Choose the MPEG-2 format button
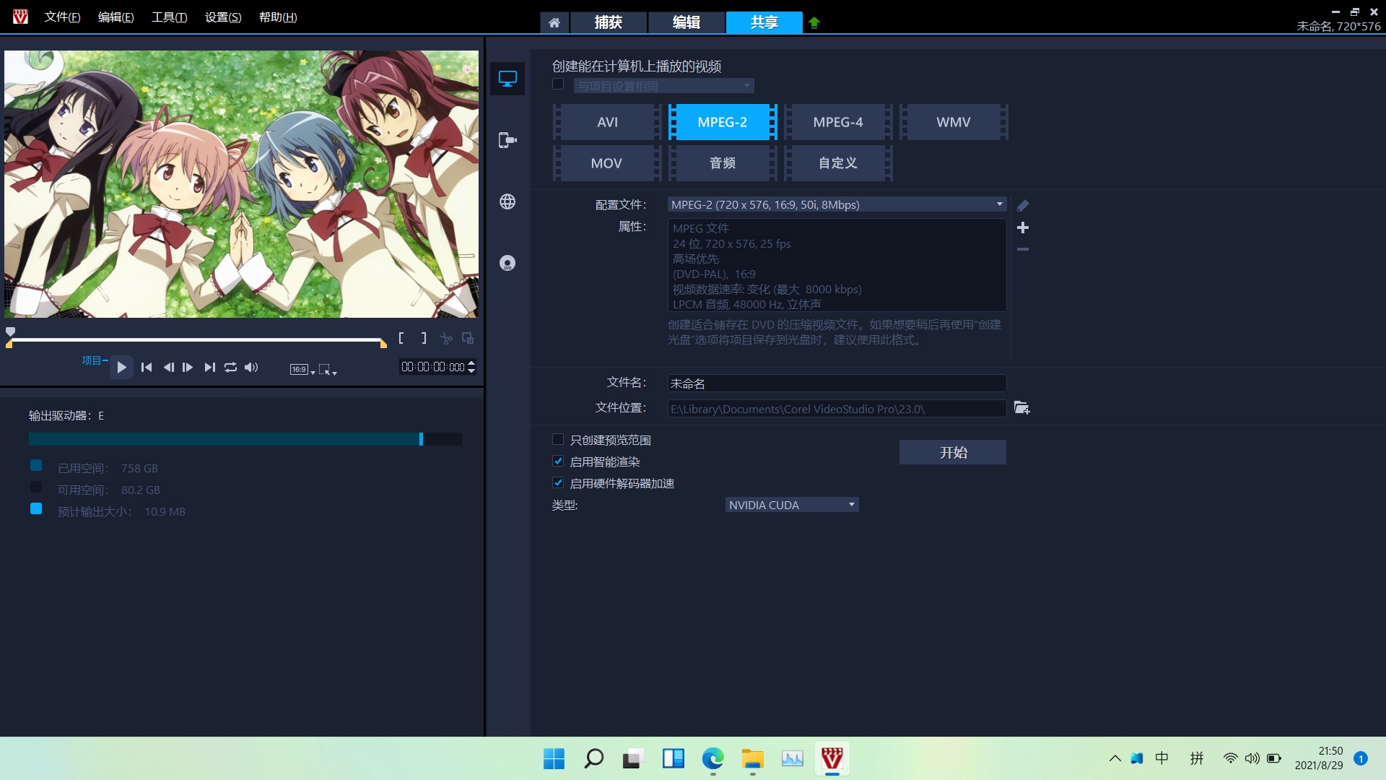Viewport: 1386px width, 780px height. (723, 122)
